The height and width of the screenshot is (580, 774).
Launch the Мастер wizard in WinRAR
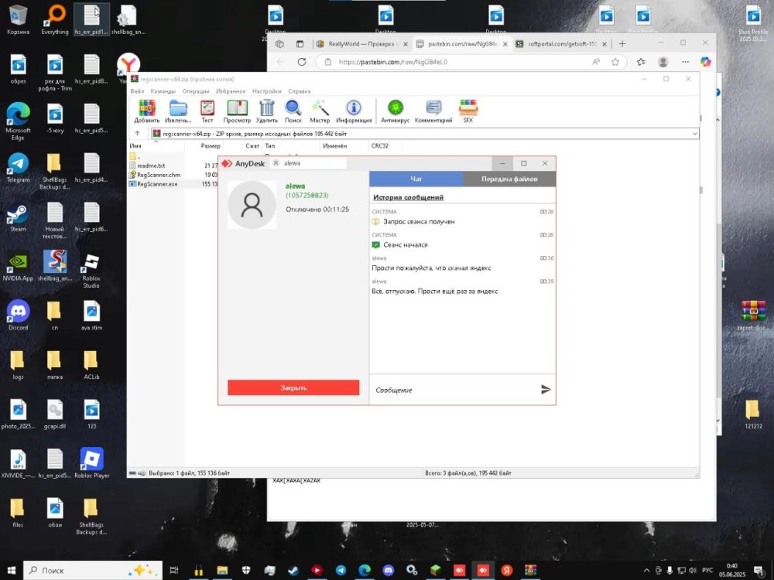(320, 111)
